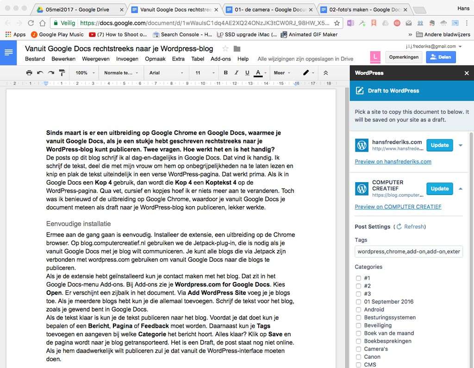Show hidden bookmarks via double chevron
Viewport: 474px width, 368px height.
click(x=410, y=34)
